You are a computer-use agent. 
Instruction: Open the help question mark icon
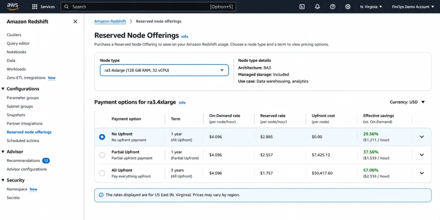pyautogui.click(x=333, y=7)
